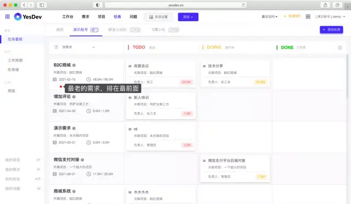
Task: Click the browser privacy shield icon
Action: [x=98, y=5]
